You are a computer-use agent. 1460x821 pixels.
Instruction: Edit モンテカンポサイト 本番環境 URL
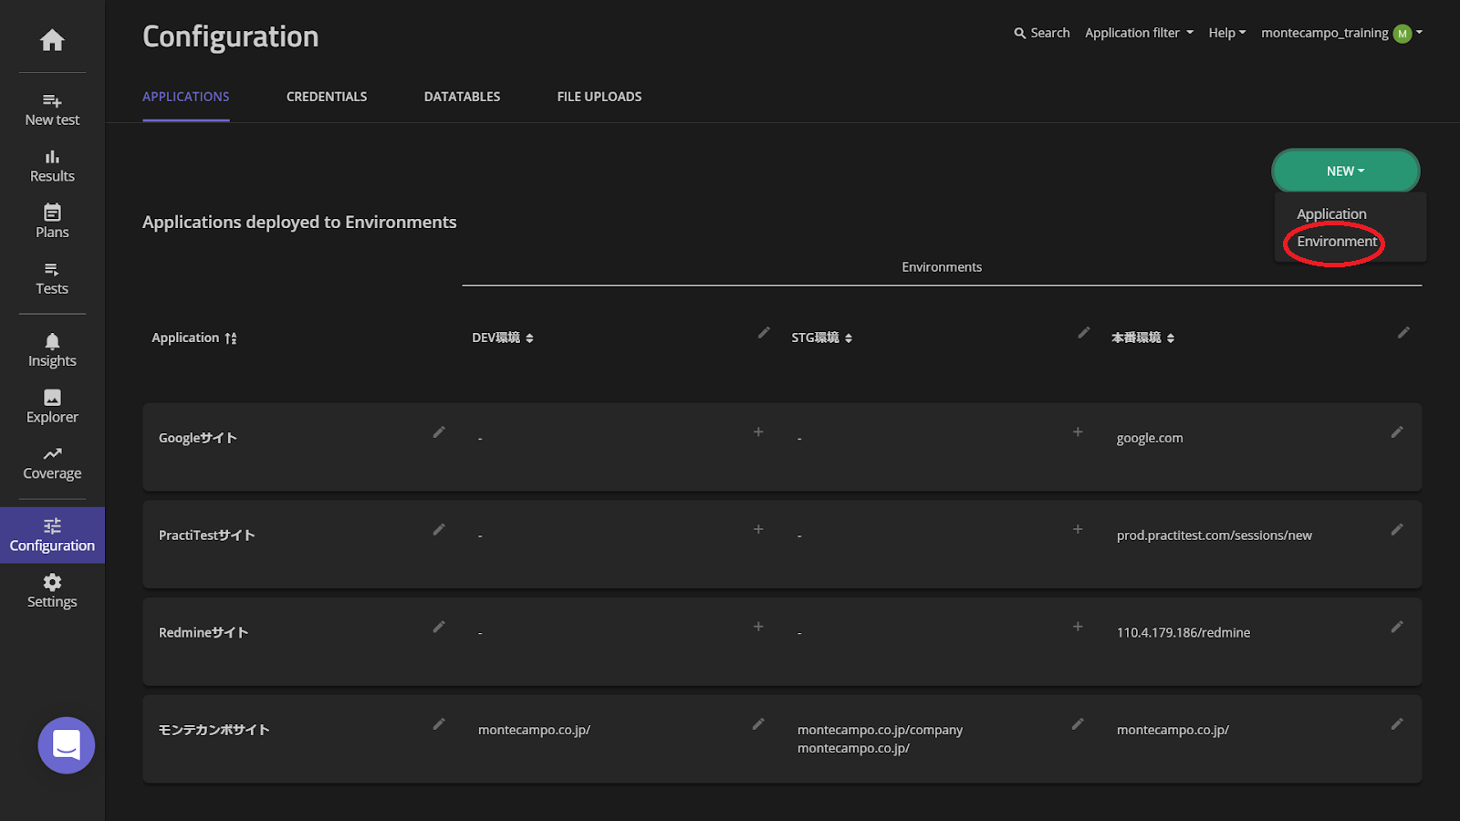tap(1397, 724)
